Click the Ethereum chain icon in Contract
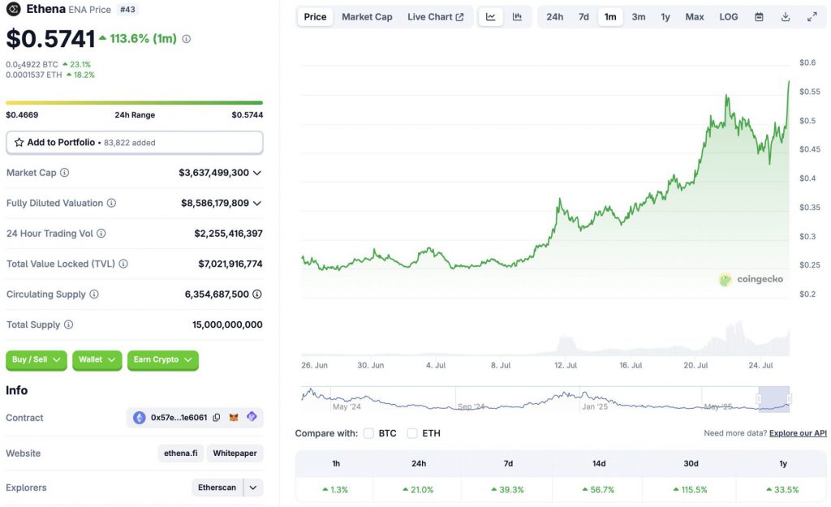This screenshot has width=831, height=507. coord(139,418)
